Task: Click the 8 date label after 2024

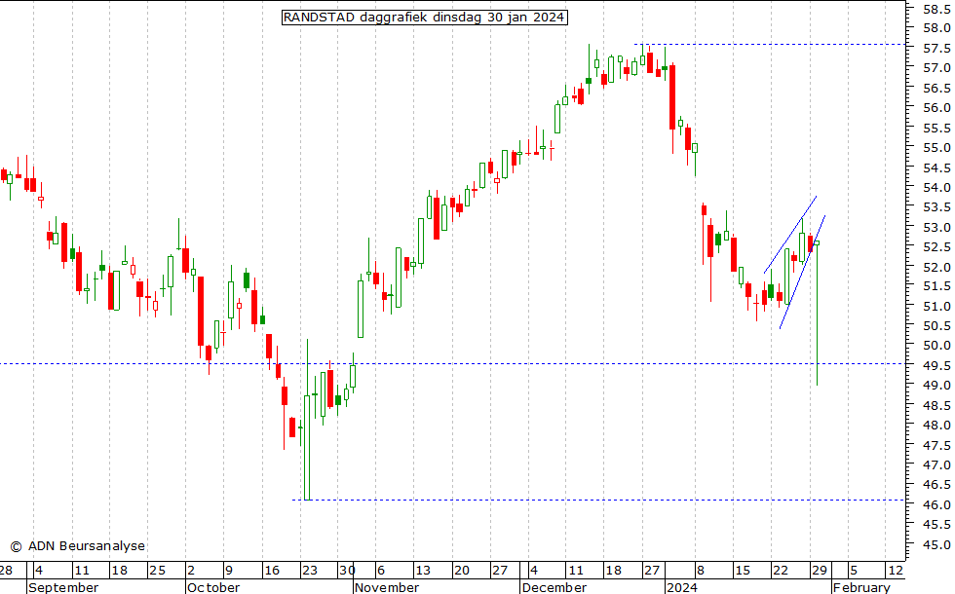Action: point(701,571)
